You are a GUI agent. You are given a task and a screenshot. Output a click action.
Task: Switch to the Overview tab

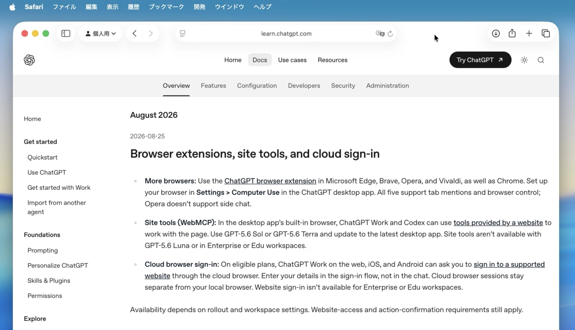click(x=176, y=85)
